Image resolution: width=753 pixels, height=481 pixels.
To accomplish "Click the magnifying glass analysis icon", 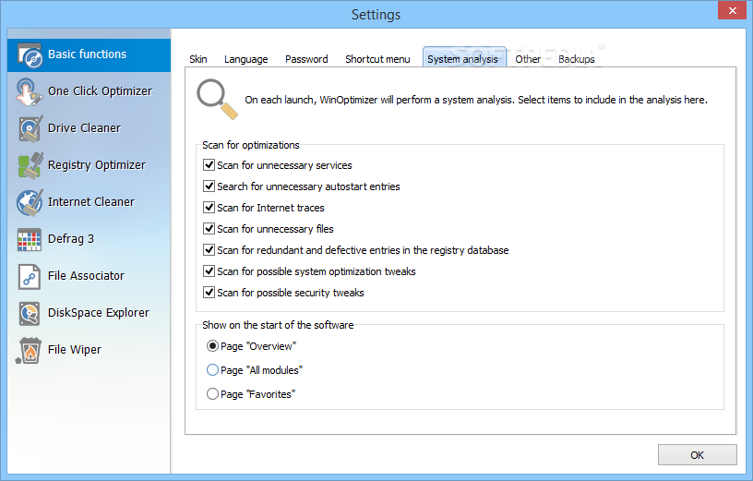I will tap(217, 100).
